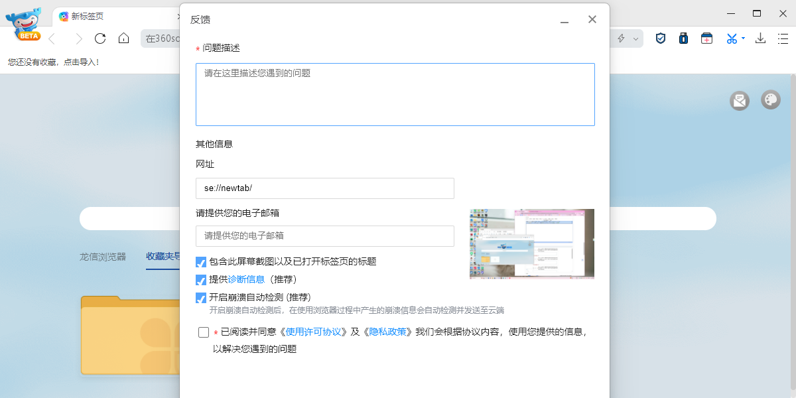This screenshot has height=398, width=796.
Task: Disable providing diagnostic information
Action: [x=201, y=280]
